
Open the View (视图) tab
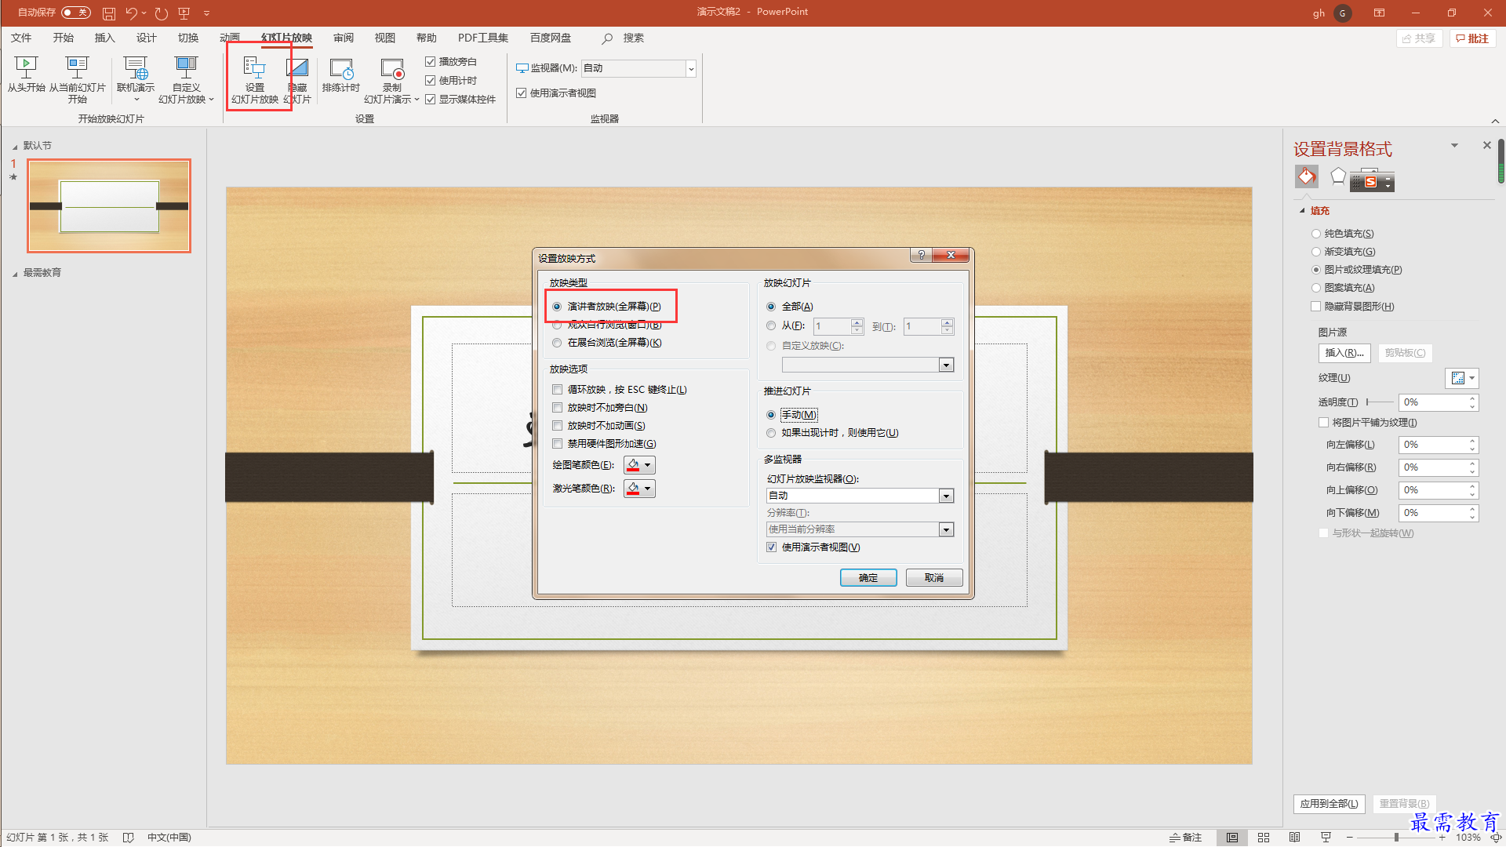click(384, 38)
